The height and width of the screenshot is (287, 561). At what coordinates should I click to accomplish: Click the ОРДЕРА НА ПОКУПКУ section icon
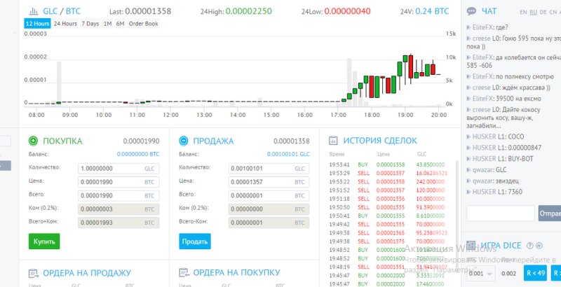[x=184, y=272]
